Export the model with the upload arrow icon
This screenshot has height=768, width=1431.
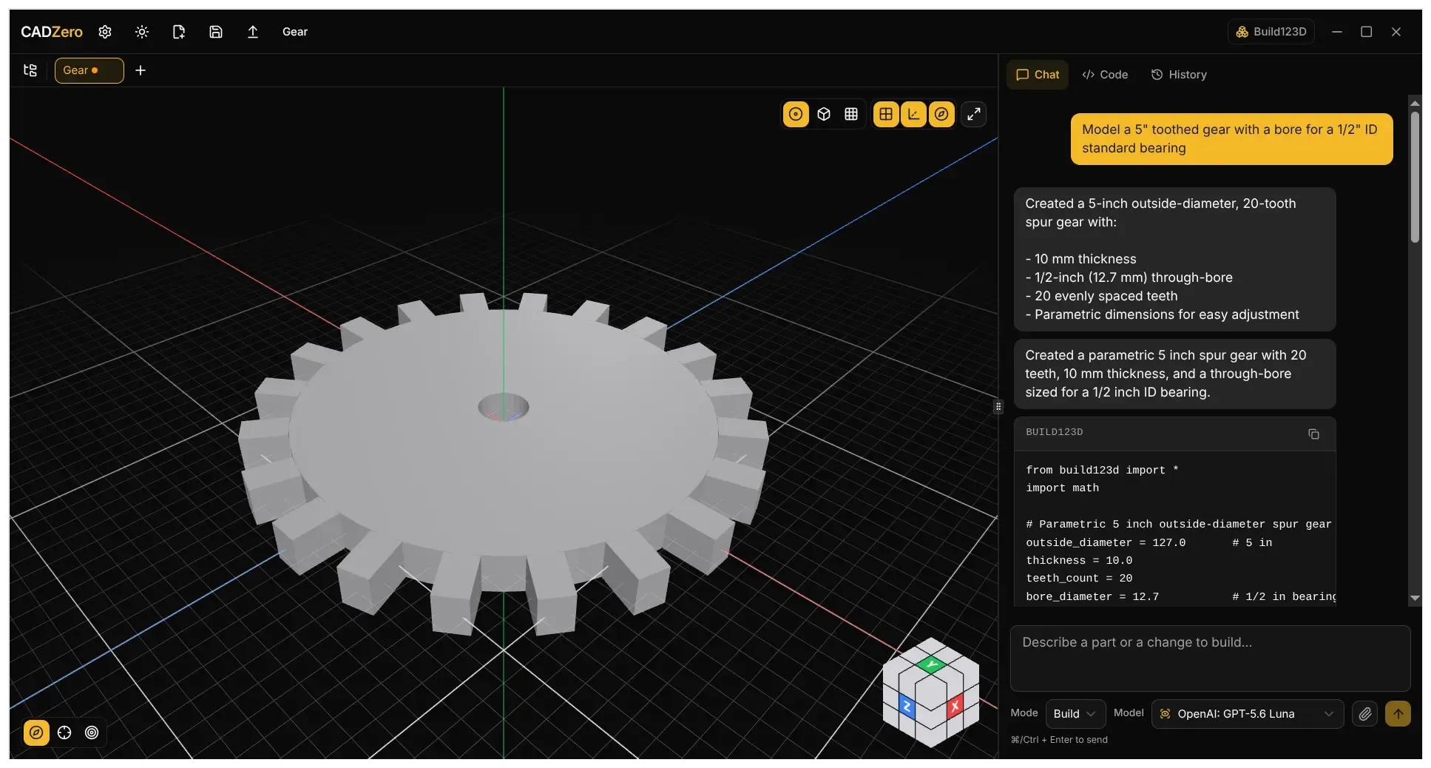(253, 32)
